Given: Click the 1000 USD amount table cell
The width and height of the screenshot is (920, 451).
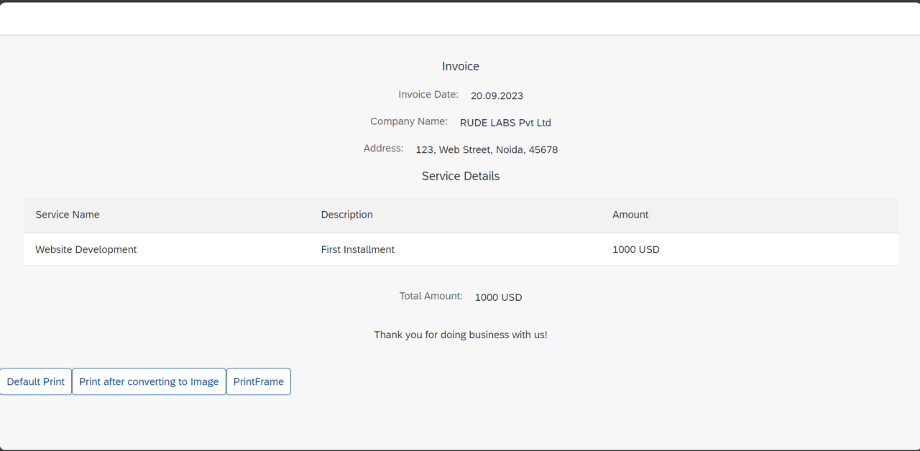Looking at the screenshot, I should click(x=636, y=250).
